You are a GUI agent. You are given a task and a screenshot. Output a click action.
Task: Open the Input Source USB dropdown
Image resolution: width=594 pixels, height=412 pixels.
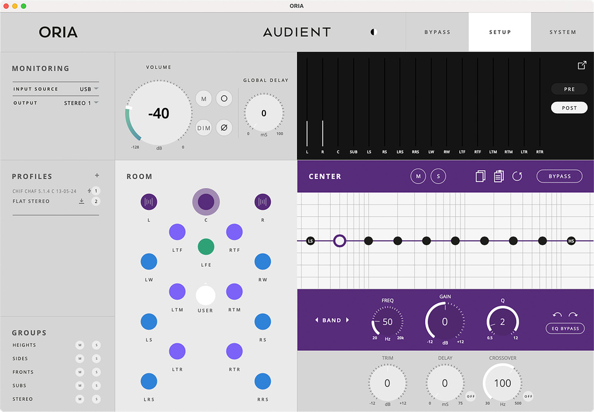coord(89,89)
